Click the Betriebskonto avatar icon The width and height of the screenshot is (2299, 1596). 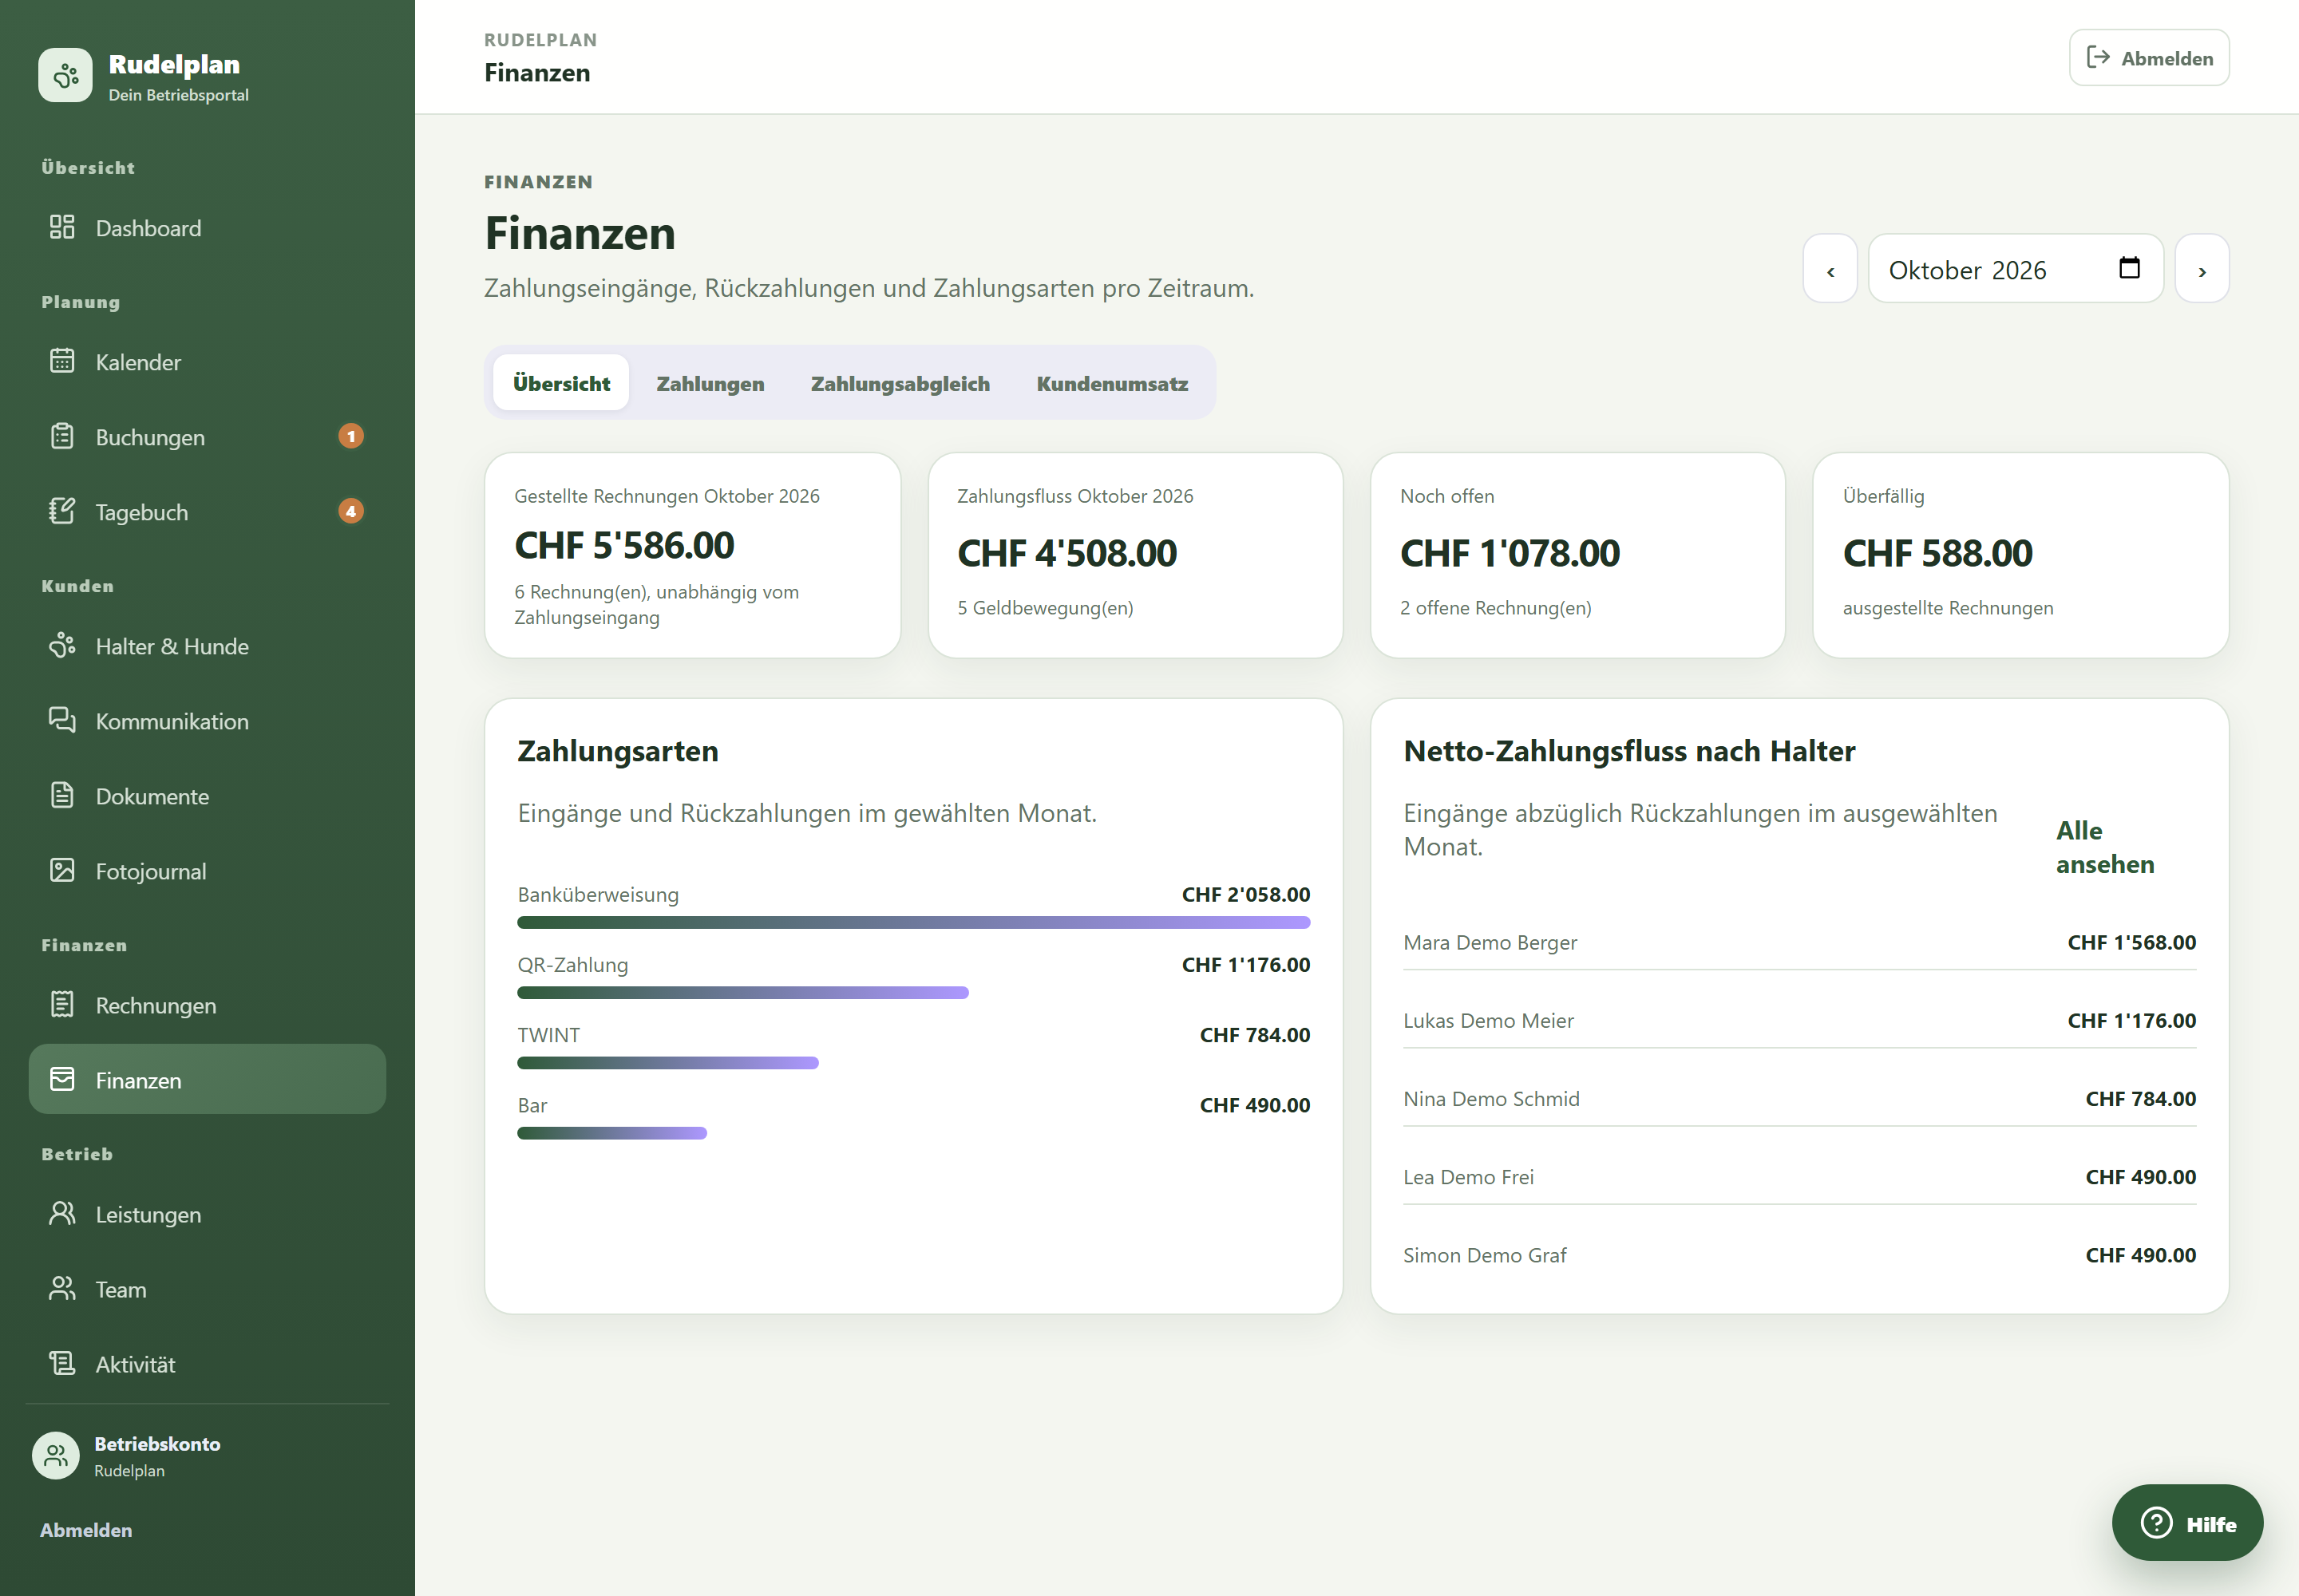click(56, 1455)
